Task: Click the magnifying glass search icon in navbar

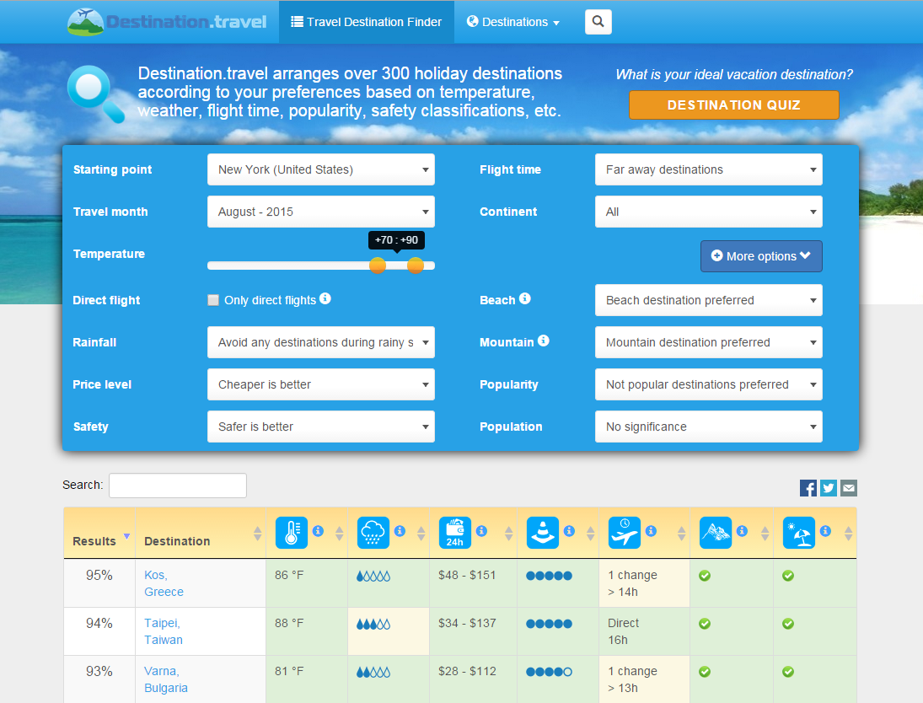Action: click(598, 22)
